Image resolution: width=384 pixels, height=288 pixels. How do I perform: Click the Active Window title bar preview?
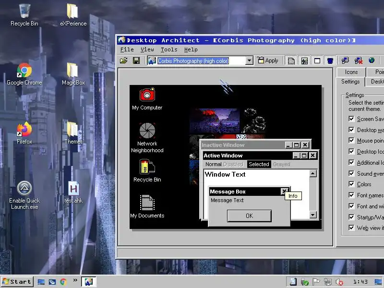coord(247,156)
